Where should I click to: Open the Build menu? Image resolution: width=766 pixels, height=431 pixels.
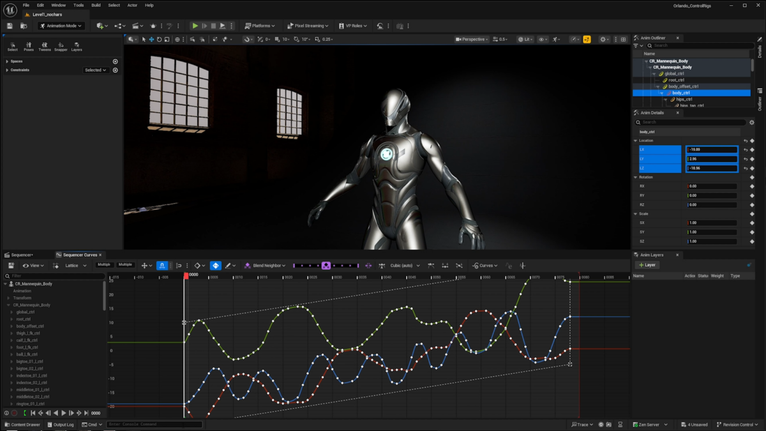pos(96,5)
